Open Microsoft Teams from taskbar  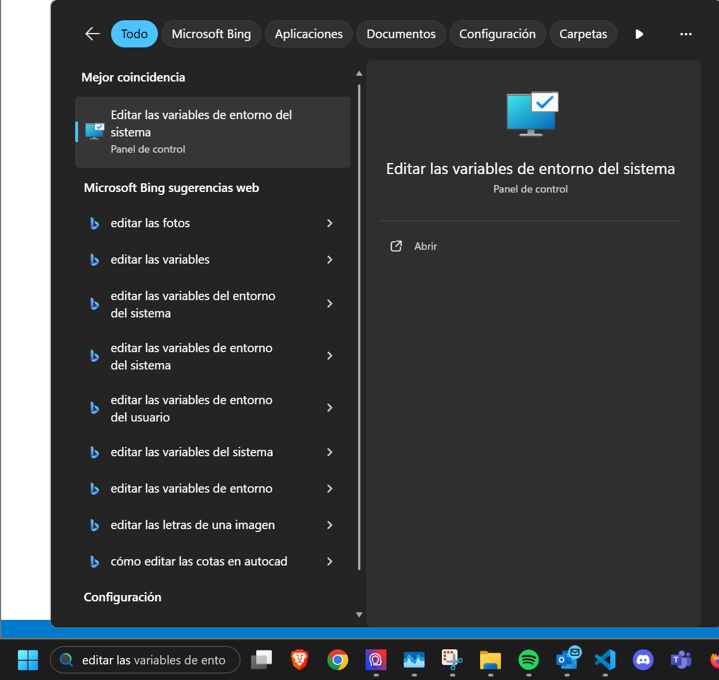click(x=681, y=660)
